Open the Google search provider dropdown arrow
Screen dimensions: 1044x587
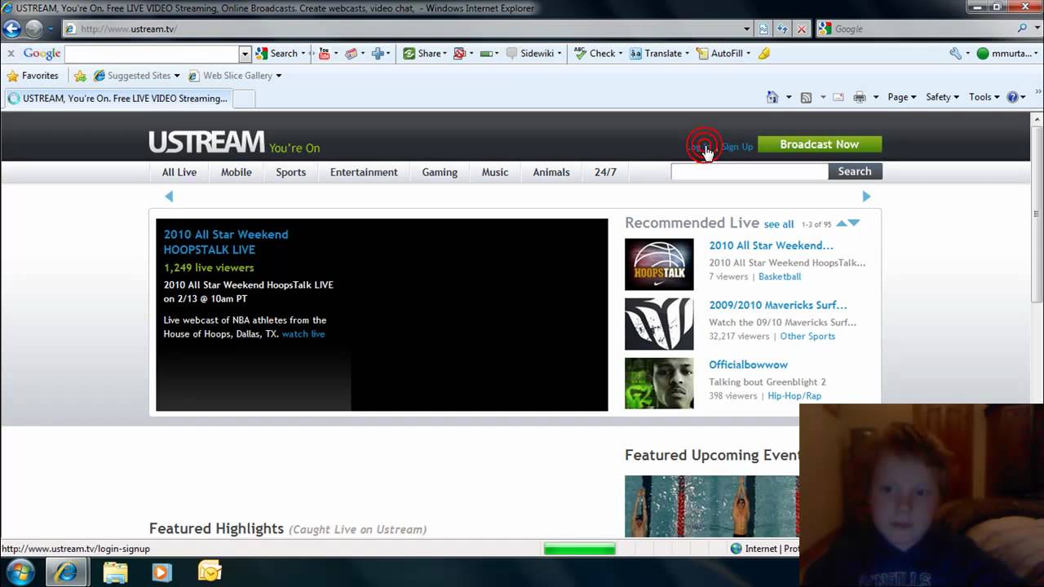coord(1035,29)
